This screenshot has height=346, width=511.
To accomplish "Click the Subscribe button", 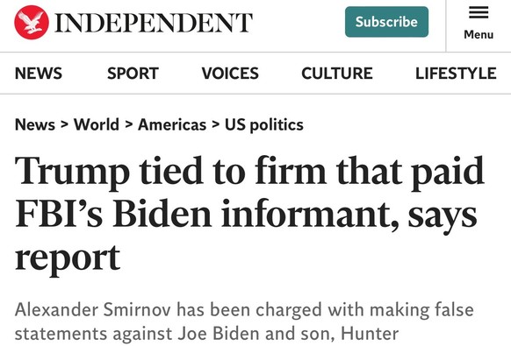I will click(x=386, y=22).
